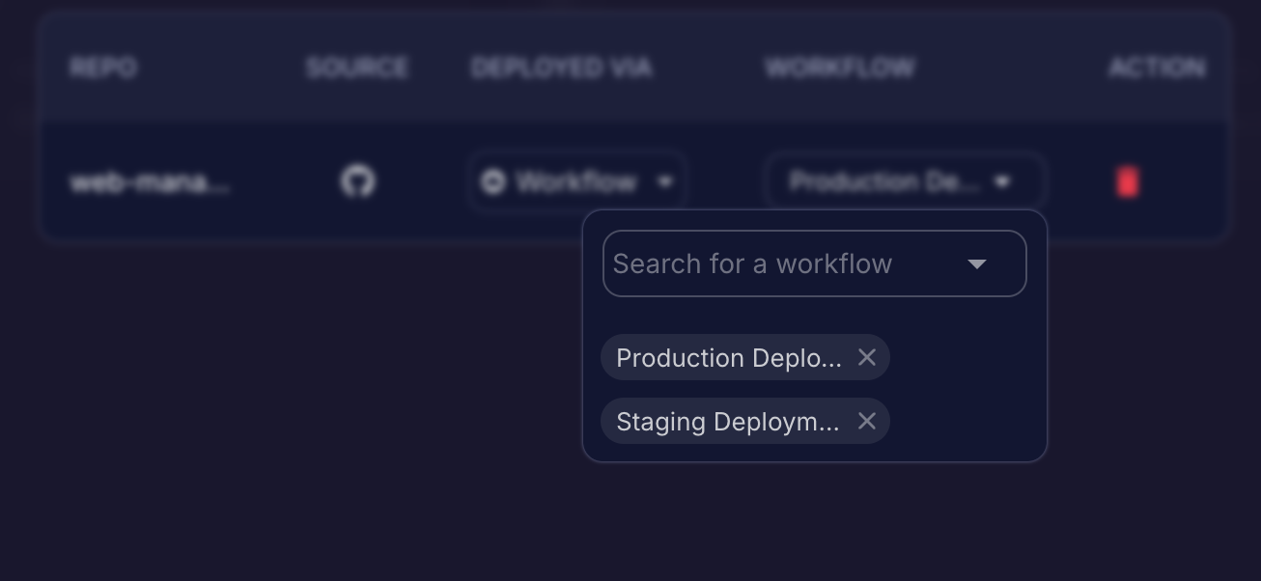Click empty space right of Staging chip
Image resolution: width=1261 pixels, height=581 pixels.
click(966, 422)
